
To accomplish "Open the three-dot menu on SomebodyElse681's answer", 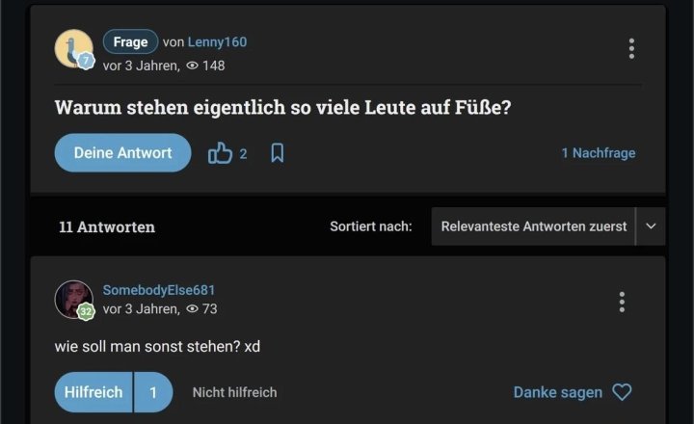I will point(622,302).
